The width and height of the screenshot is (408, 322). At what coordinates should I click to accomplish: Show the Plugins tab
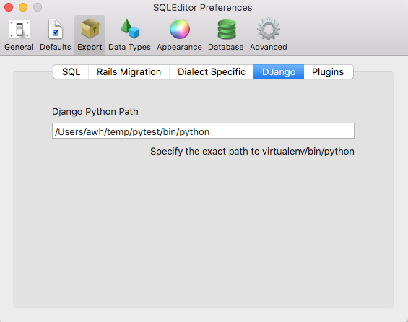[x=328, y=71]
